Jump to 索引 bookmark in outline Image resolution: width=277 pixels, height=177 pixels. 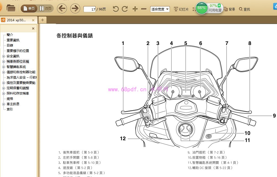[10, 109]
